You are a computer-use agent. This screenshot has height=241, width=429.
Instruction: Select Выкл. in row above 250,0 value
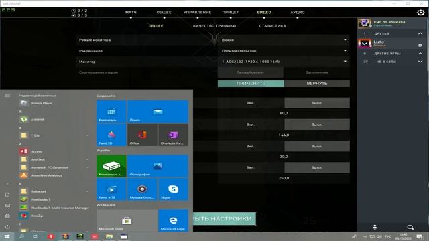tap(317, 168)
